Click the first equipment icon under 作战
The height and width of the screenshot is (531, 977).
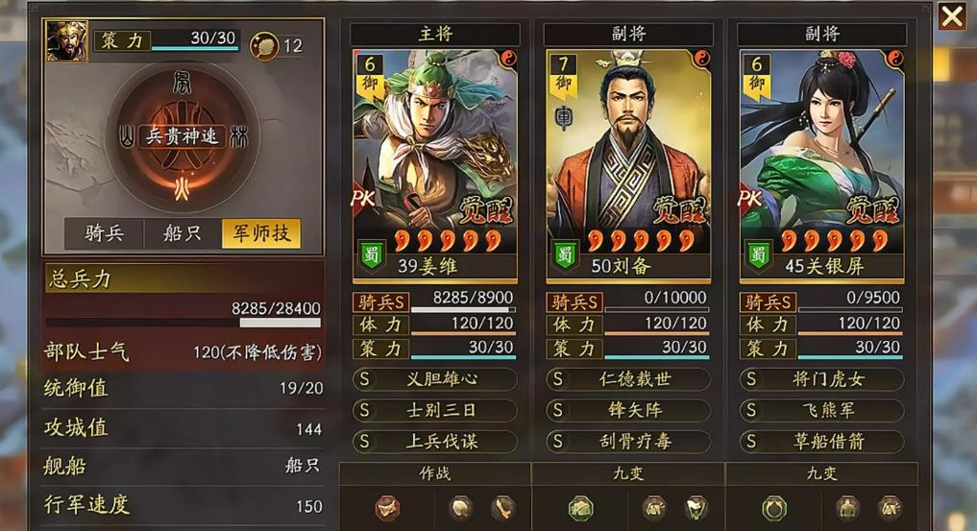coord(386,508)
